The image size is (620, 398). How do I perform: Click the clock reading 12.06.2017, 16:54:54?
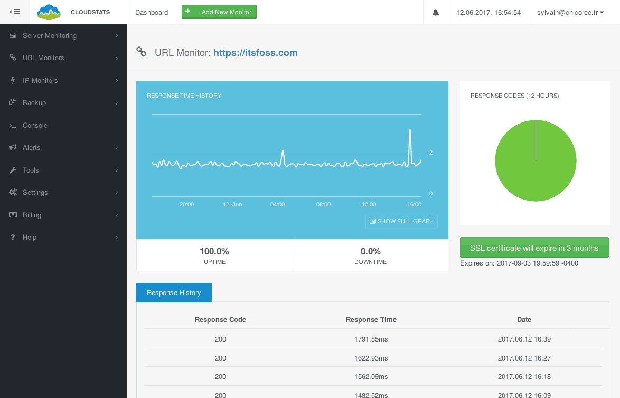point(489,12)
